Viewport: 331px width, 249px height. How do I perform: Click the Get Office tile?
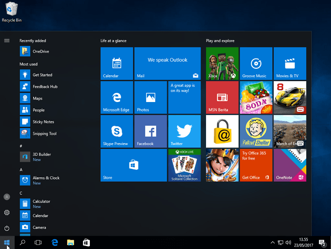(x=256, y=165)
